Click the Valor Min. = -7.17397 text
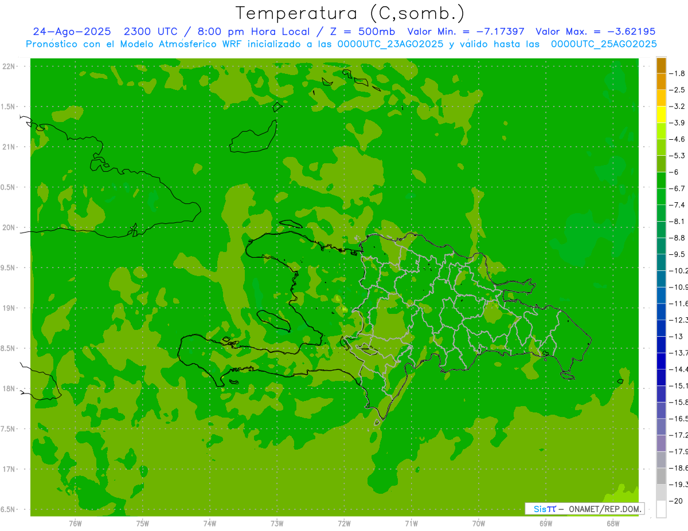688x531 pixels. pos(466,32)
